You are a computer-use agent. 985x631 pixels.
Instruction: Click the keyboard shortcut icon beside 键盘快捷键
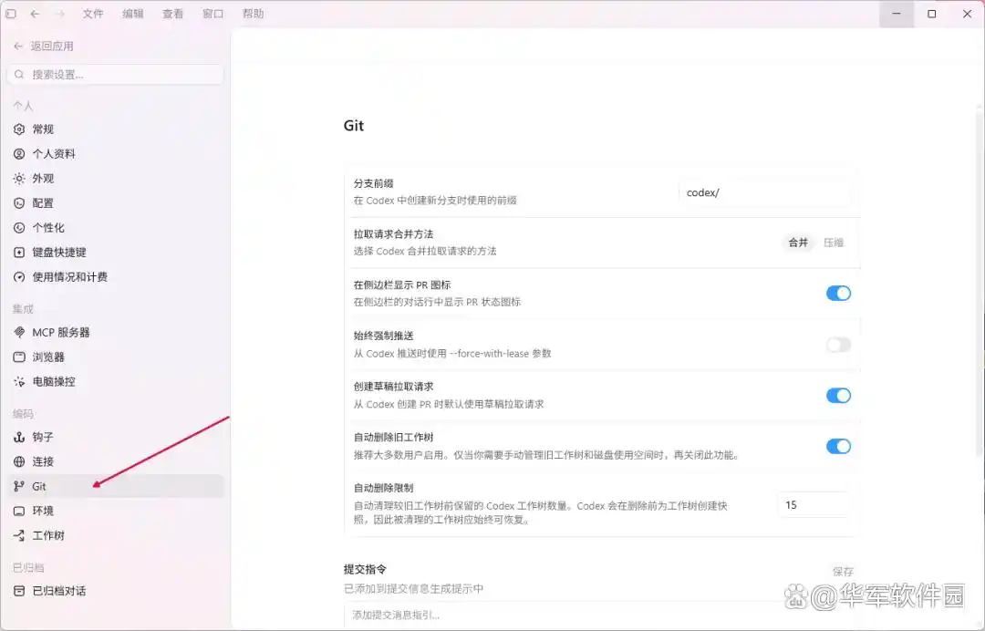click(x=19, y=252)
